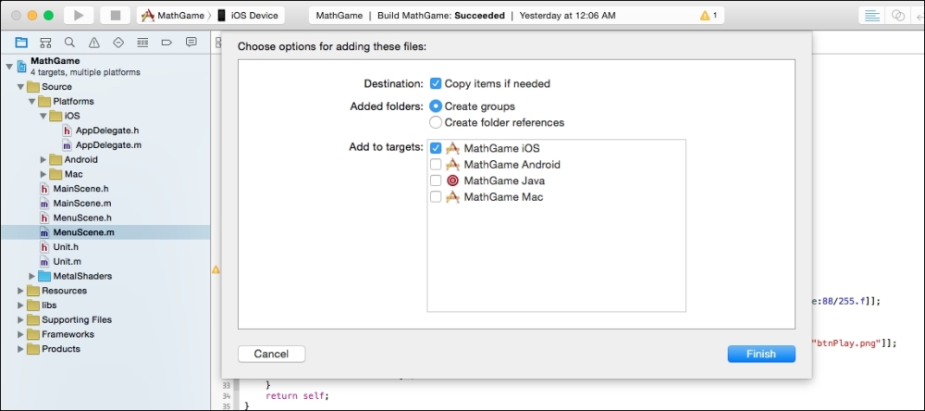925x411 pixels.
Task: Switch to the Assistant editor icon
Action: 897,16
